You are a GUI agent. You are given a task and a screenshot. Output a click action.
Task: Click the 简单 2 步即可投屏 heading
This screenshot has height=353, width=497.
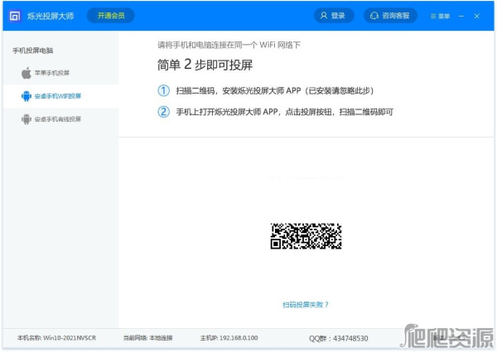[x=205, y=65]
